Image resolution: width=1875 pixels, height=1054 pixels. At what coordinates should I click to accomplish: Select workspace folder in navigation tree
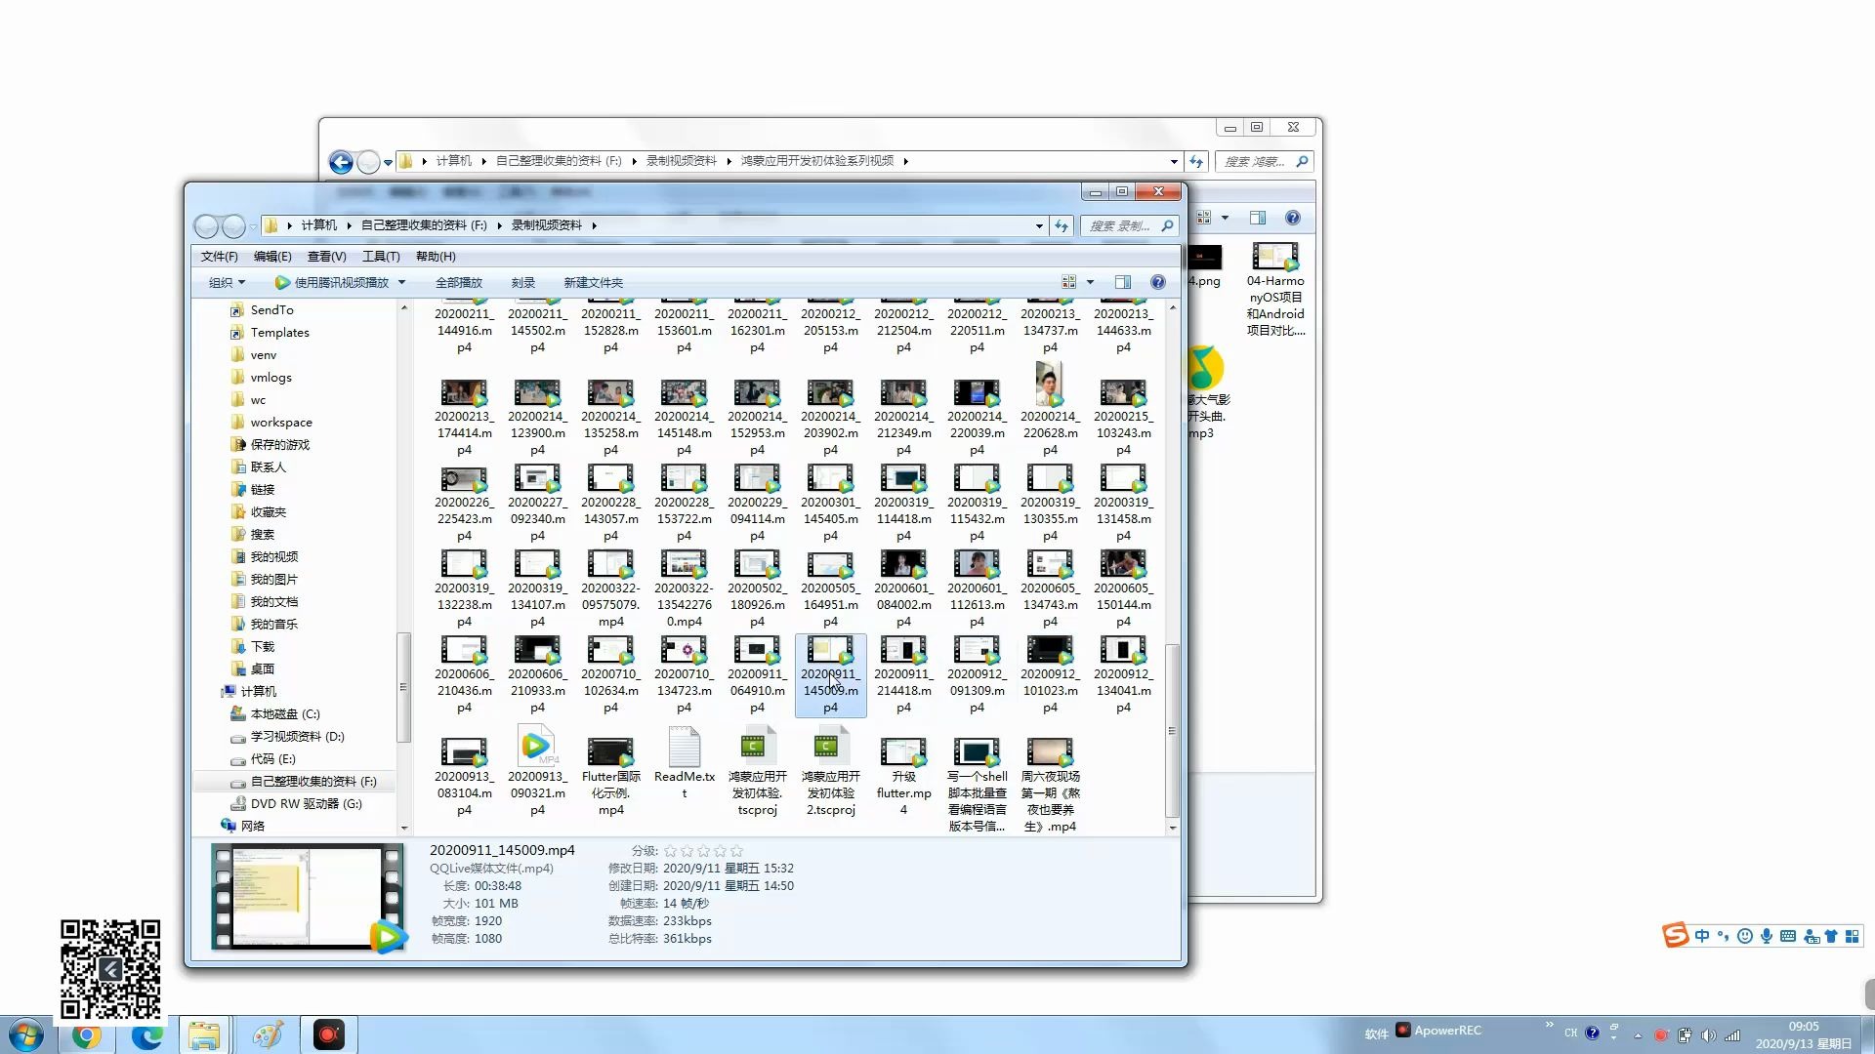281,422
